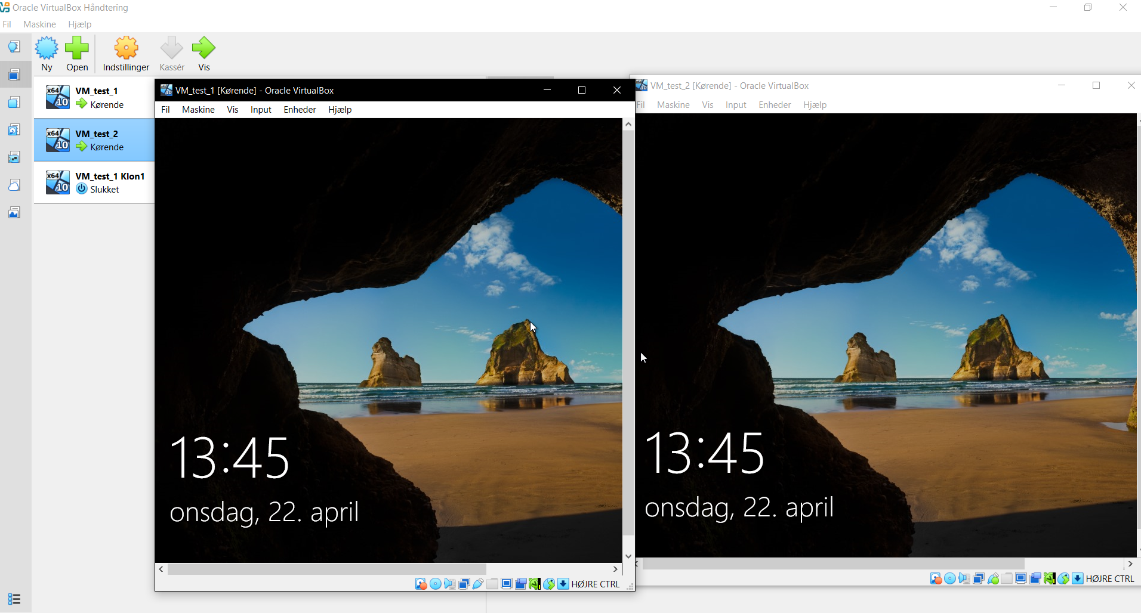
Task: Open Enheder menu in VM_test_2 window
Action: (775, 105)
